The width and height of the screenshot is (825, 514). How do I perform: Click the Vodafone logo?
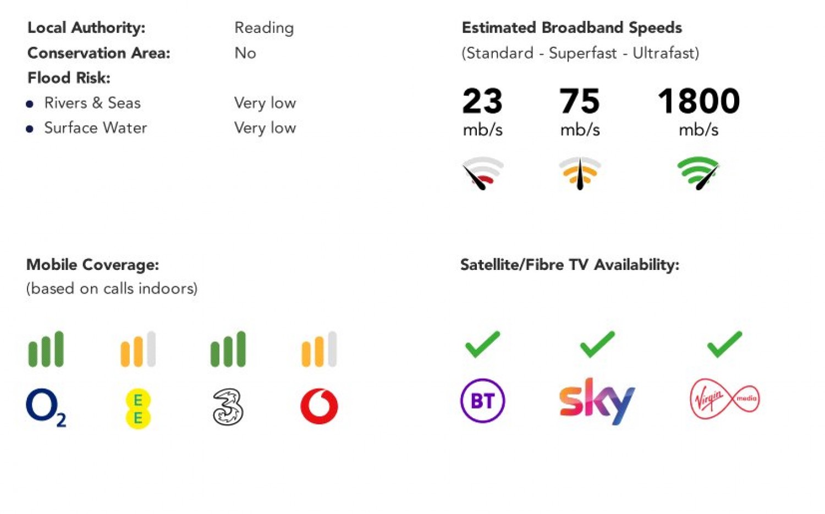pos(319,406)
